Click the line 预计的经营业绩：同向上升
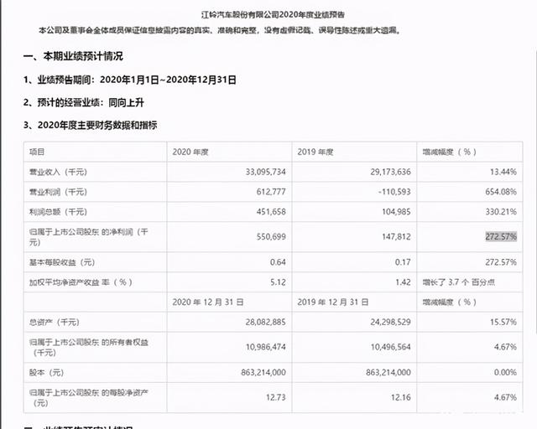537x429 pixels. pyautogui.click(x=84, y=102)
